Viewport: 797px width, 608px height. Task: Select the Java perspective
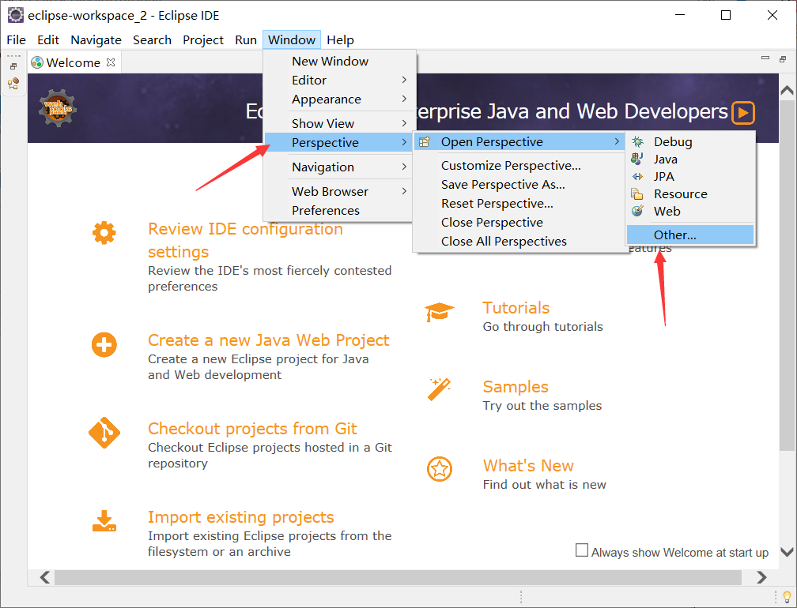click(x=690, y=160)
